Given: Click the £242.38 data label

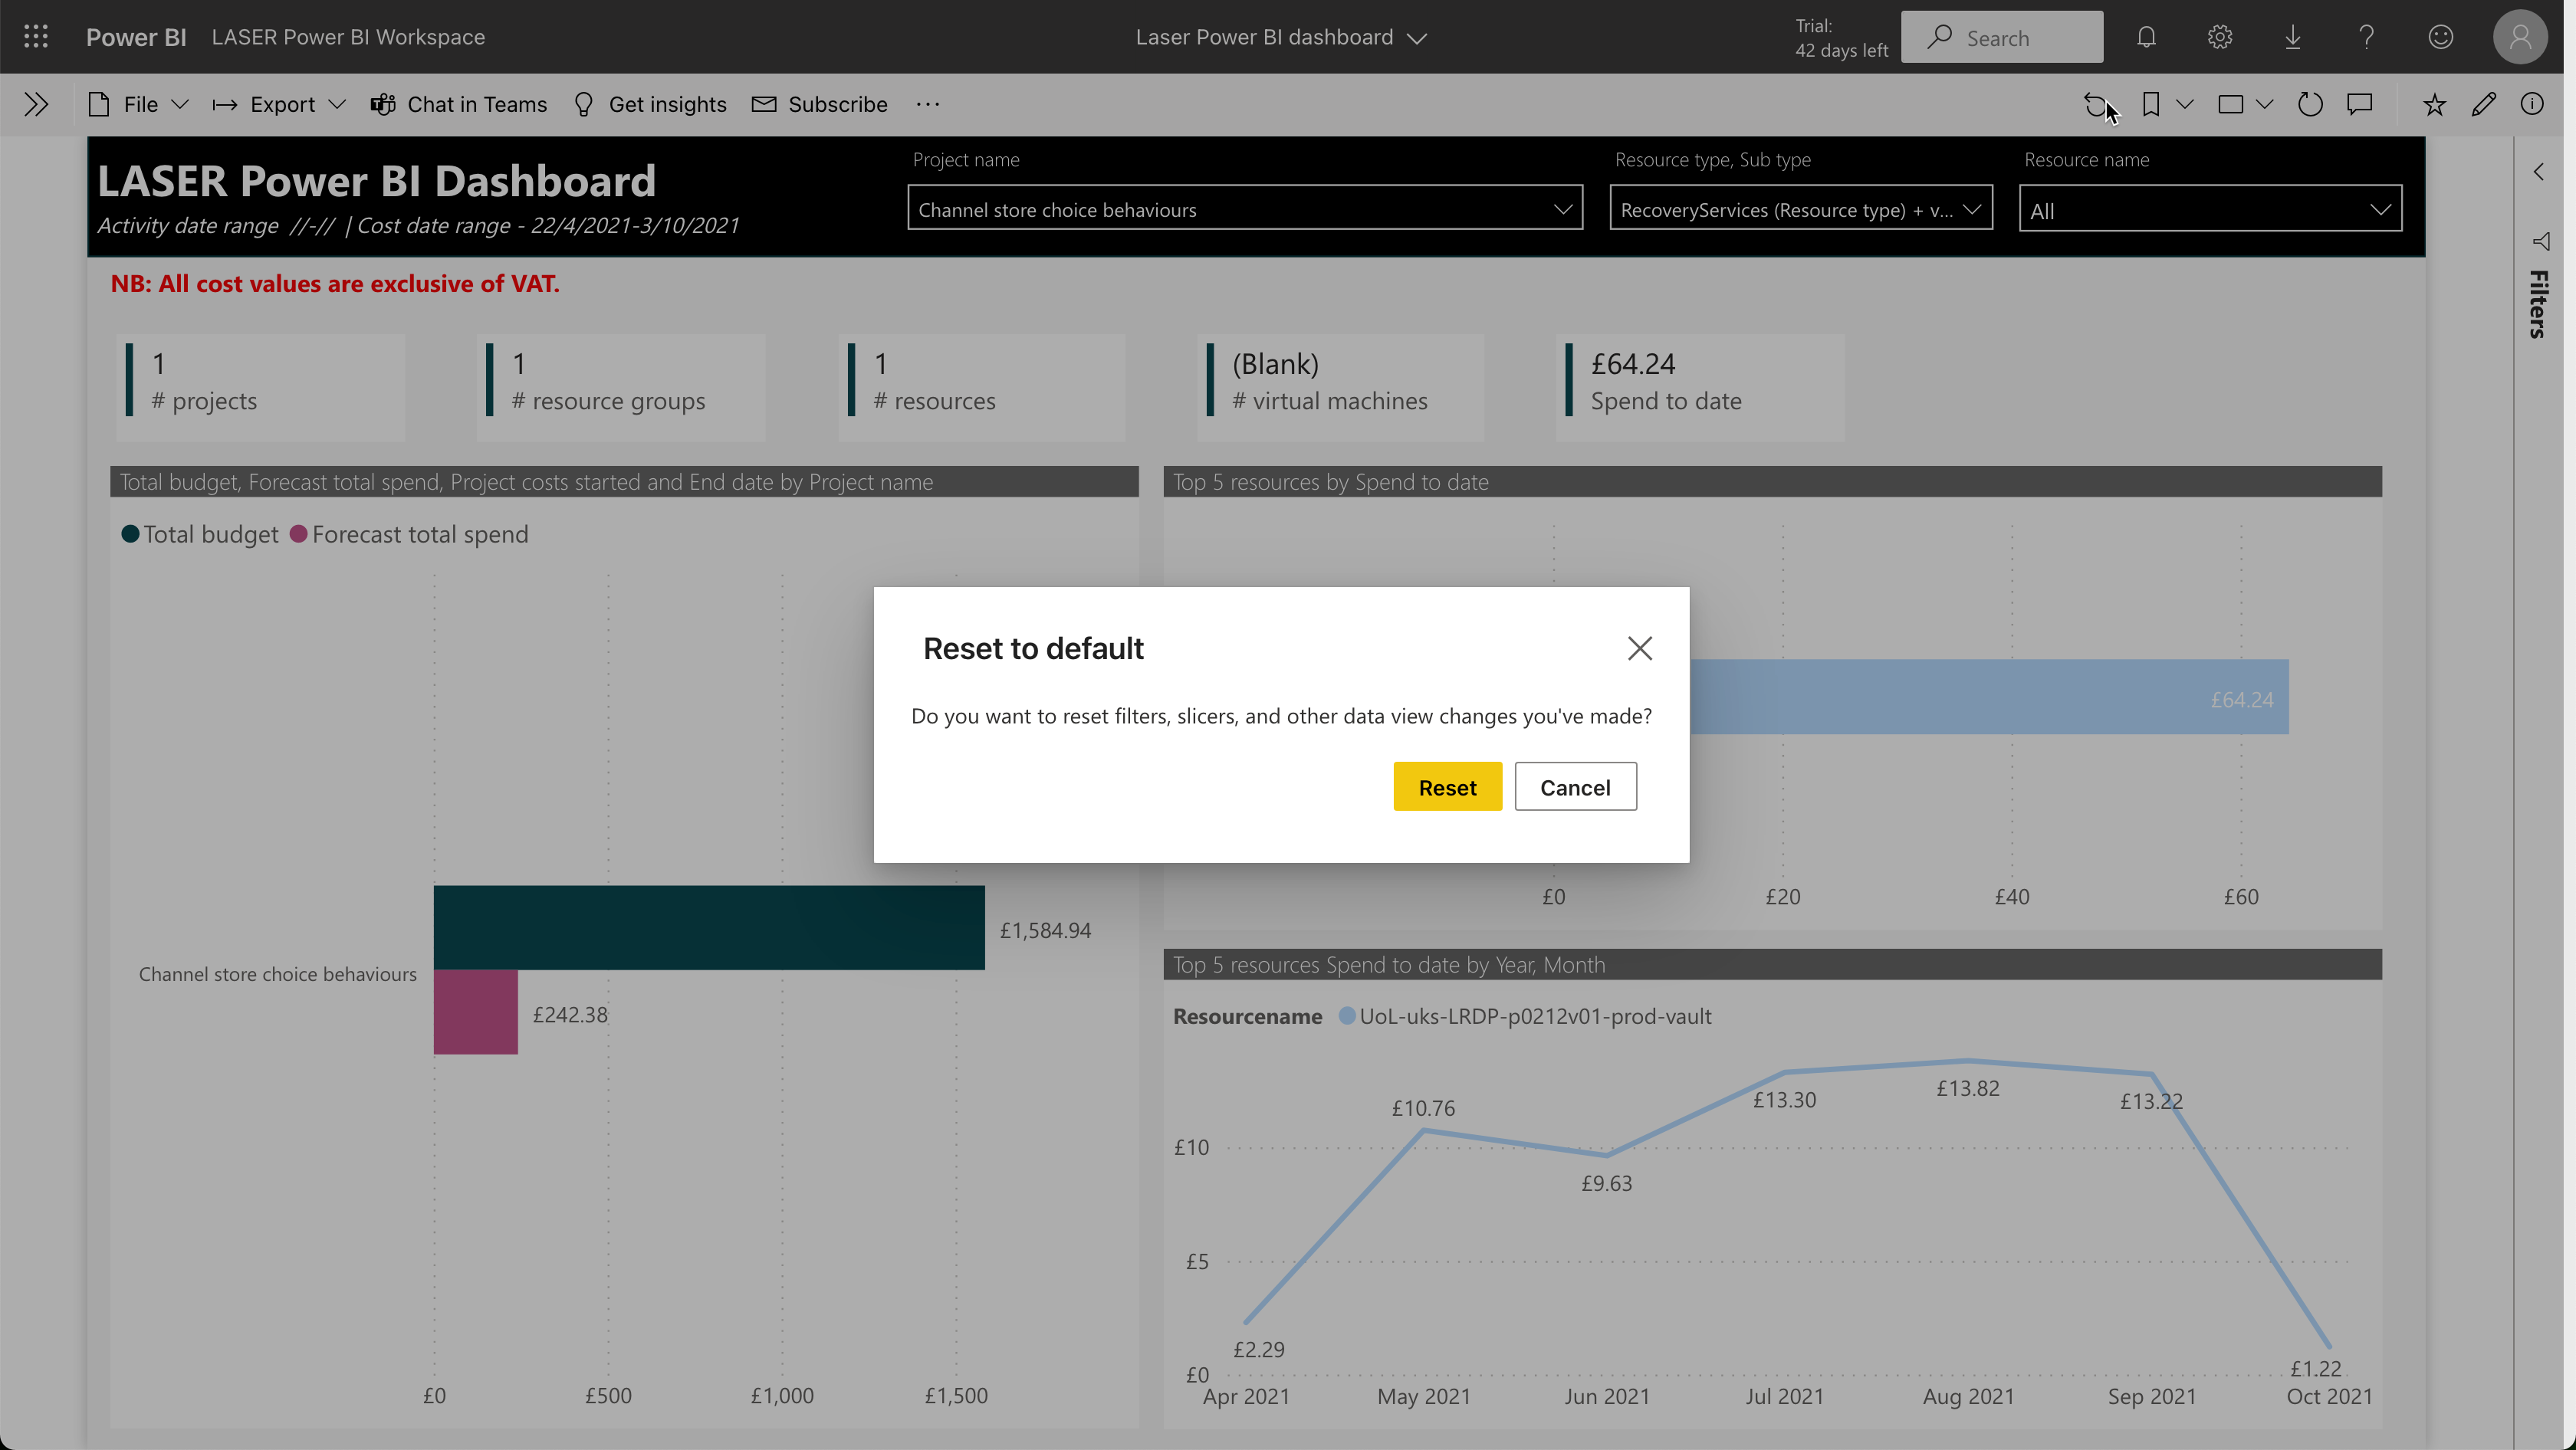Looking at the screenshot, I should pos(570,1014).
